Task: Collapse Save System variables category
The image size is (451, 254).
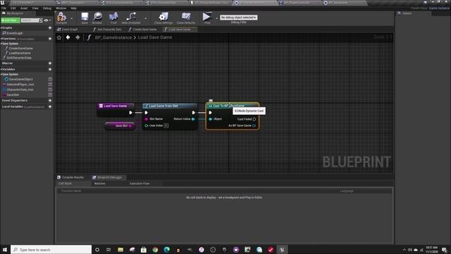Action: (1, 74)
